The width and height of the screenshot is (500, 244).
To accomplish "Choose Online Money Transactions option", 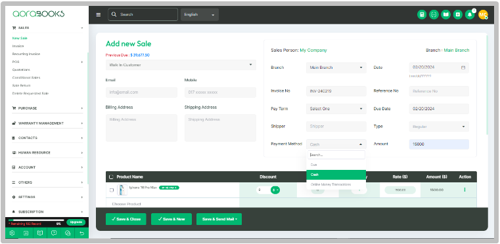I will point(336,184).
